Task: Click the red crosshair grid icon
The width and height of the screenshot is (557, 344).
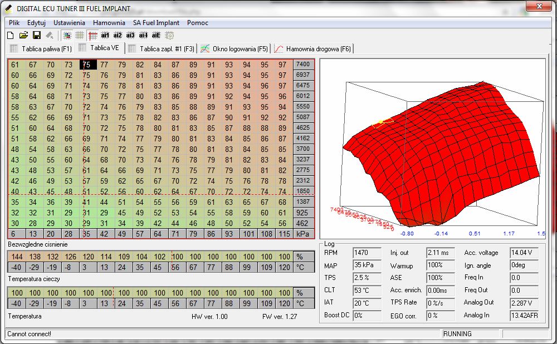Action: pyautogui.click(x=92, y=36)
